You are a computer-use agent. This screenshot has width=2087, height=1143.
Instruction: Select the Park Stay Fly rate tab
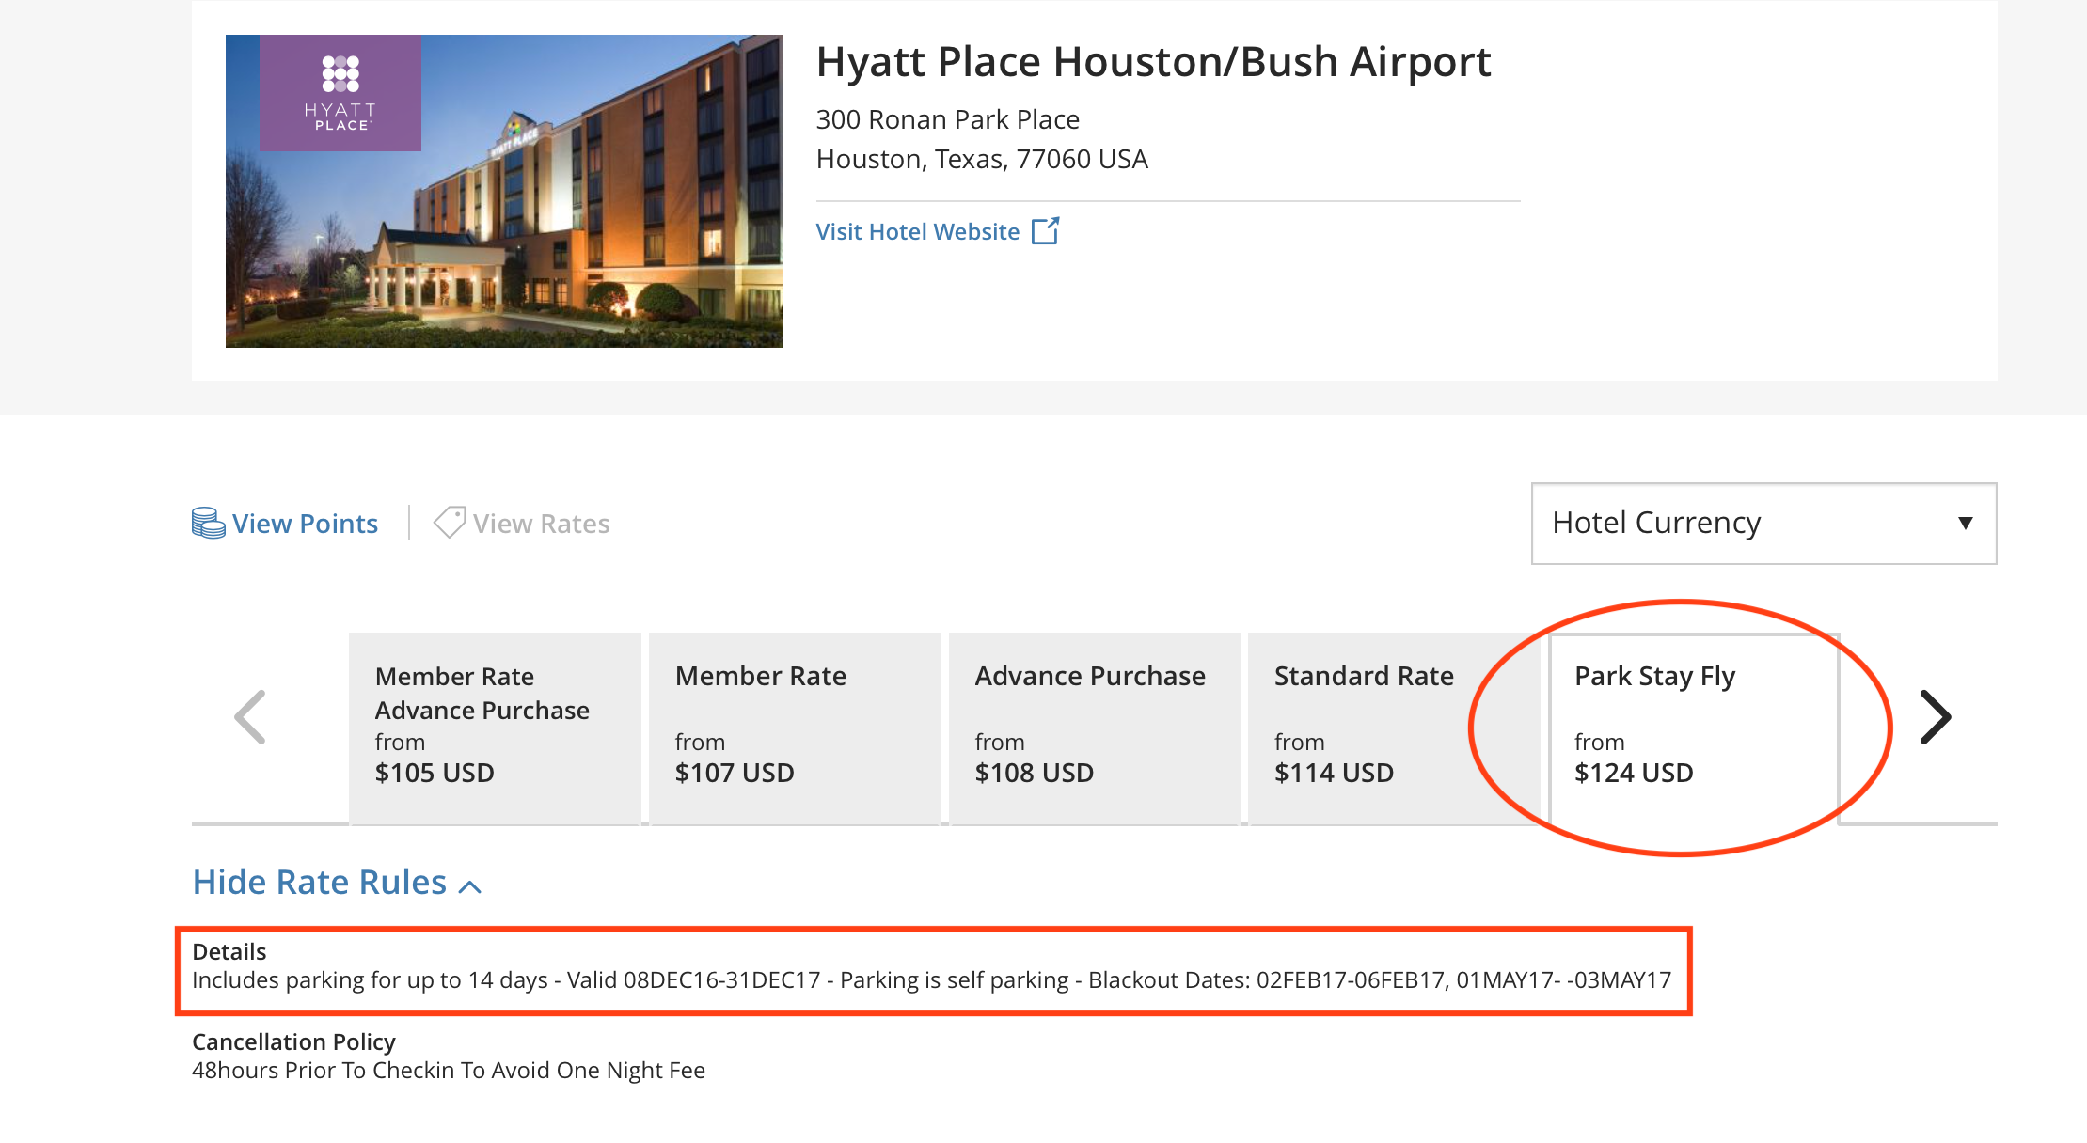(x=1693, y=728)
